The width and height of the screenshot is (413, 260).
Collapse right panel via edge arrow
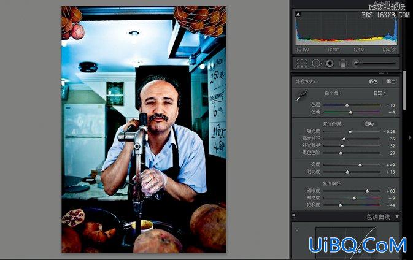click(x=409, y=137)
